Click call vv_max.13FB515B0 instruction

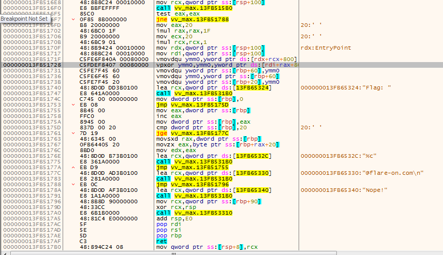click(x=195, y=8)
